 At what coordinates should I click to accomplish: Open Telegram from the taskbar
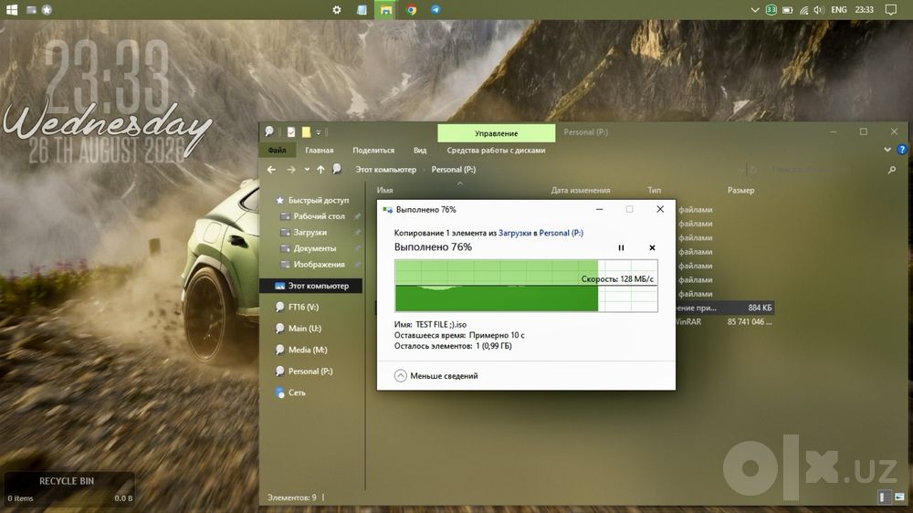coord(436,10)
